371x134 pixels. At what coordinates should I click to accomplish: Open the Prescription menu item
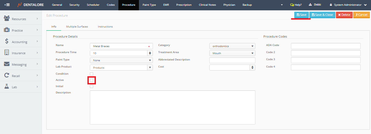(184, 5)
